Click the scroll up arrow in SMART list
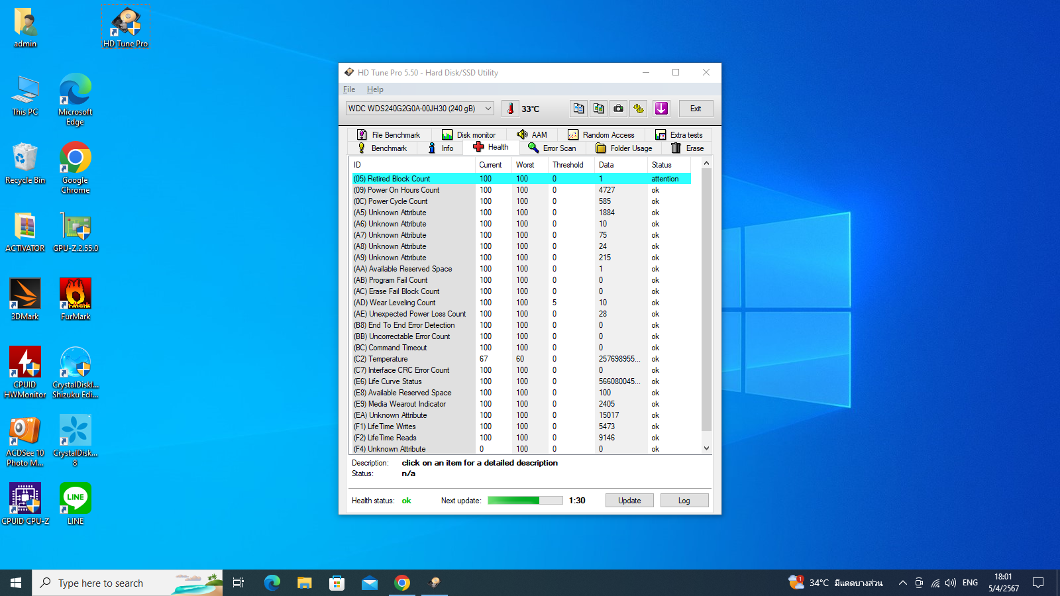 [x=706, y=163]
